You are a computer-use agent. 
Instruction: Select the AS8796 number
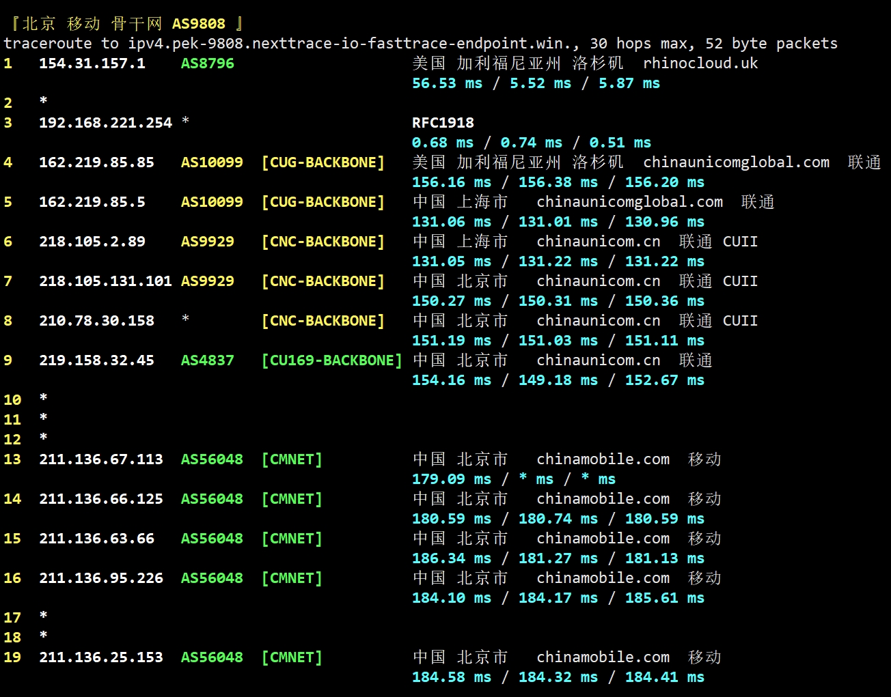click(x=207, y=63)
